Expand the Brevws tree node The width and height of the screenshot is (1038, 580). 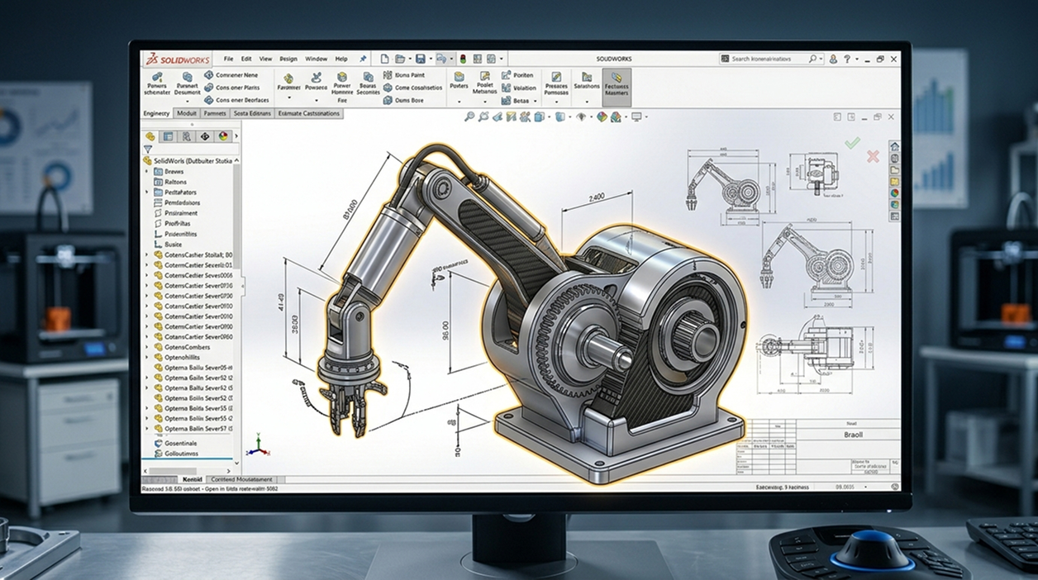click(x=146, y=172)
